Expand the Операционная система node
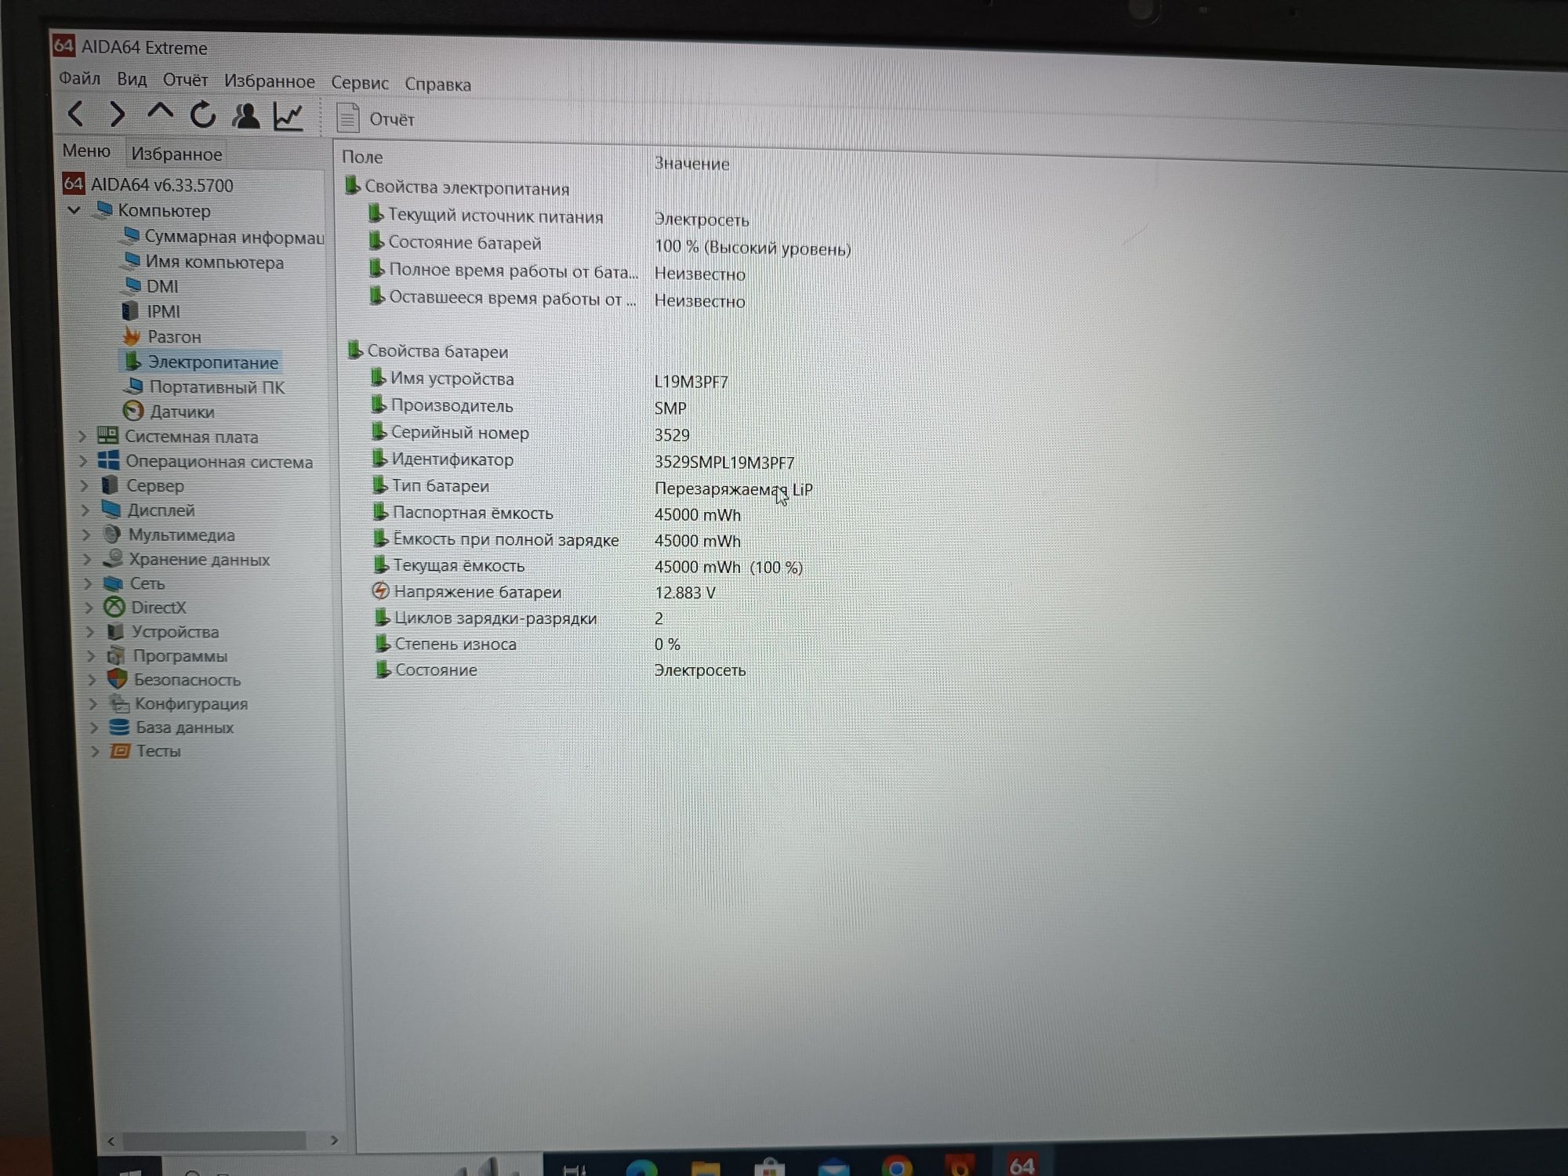This screenshot has width=1568, height=1176. tap(83, 461)
